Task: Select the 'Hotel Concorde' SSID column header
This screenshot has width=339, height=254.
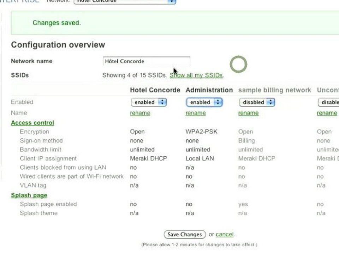Action: tap(155, 90)
